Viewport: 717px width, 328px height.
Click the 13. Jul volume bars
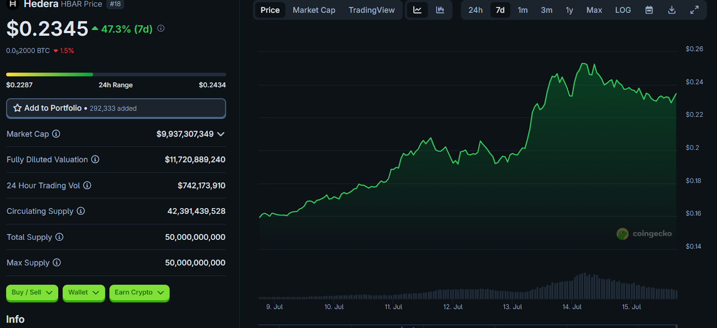(x=512, y=294)
